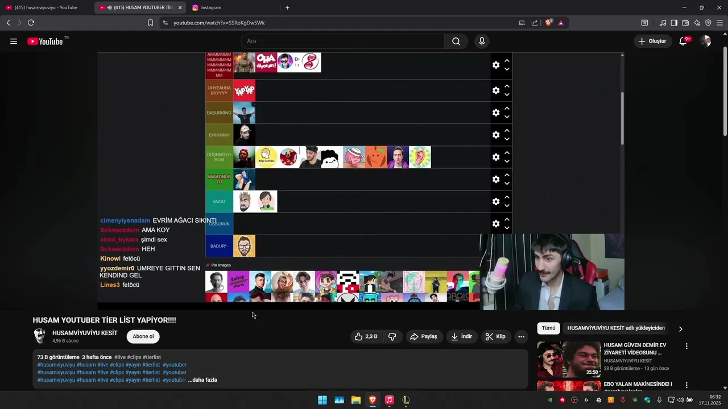Click the YouTube Ara search field
728x409 pixels.
(342, 41)
